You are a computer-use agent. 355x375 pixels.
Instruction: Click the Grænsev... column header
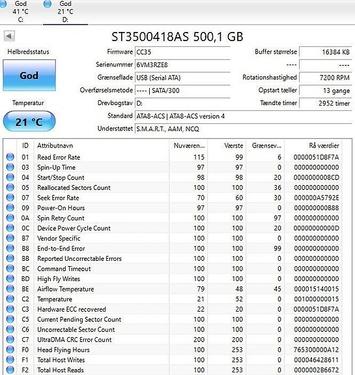coord(265,145)
